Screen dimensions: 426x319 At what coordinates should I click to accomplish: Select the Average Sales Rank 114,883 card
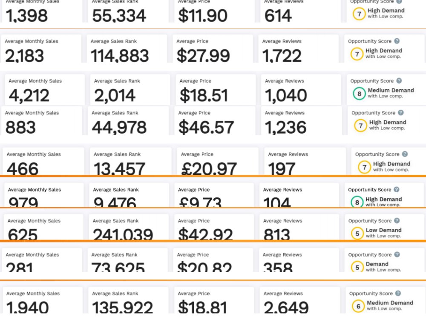[x=127, y=49]
